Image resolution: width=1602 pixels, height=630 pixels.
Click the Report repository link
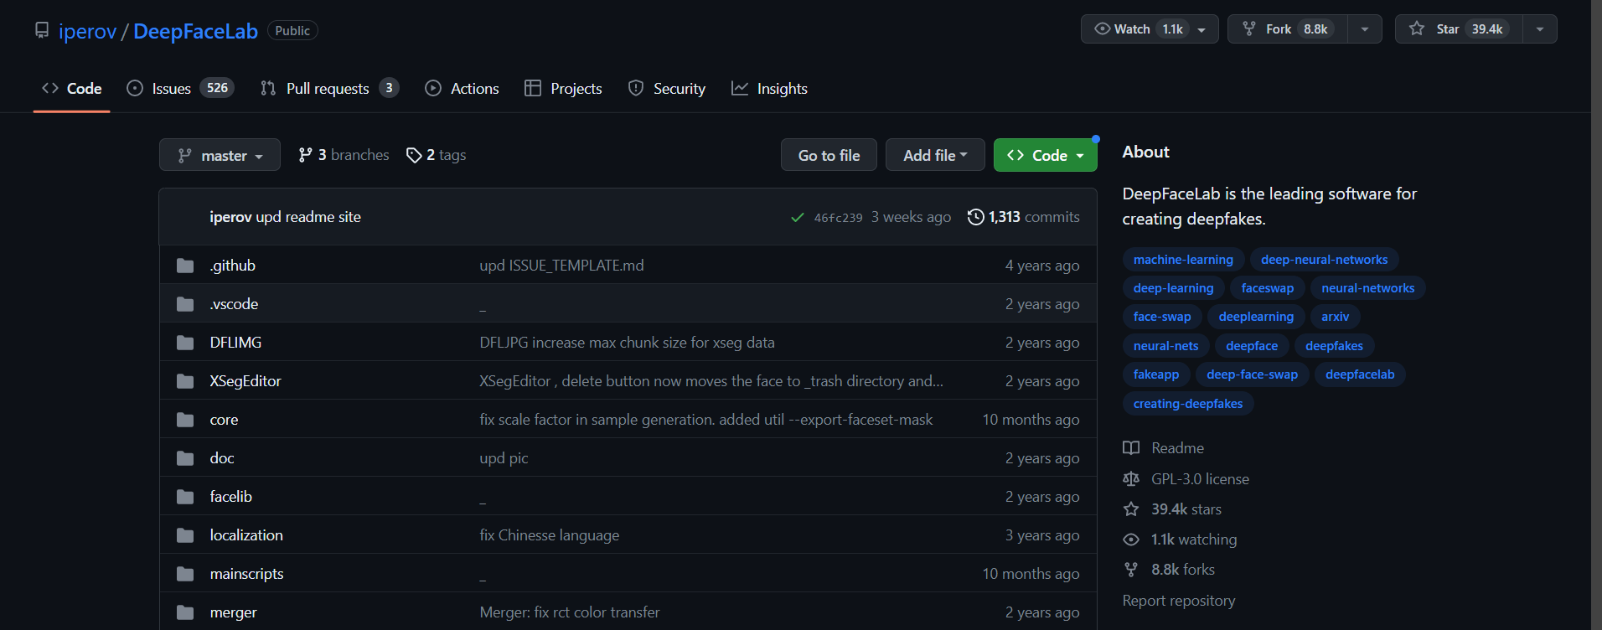[x=1178, y=601]
